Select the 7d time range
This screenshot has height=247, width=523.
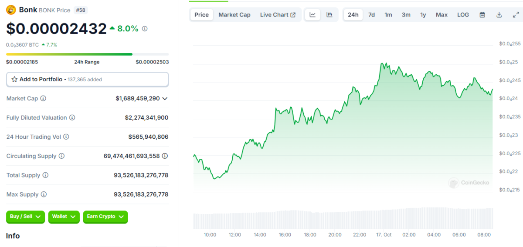[x=371, y=15]
